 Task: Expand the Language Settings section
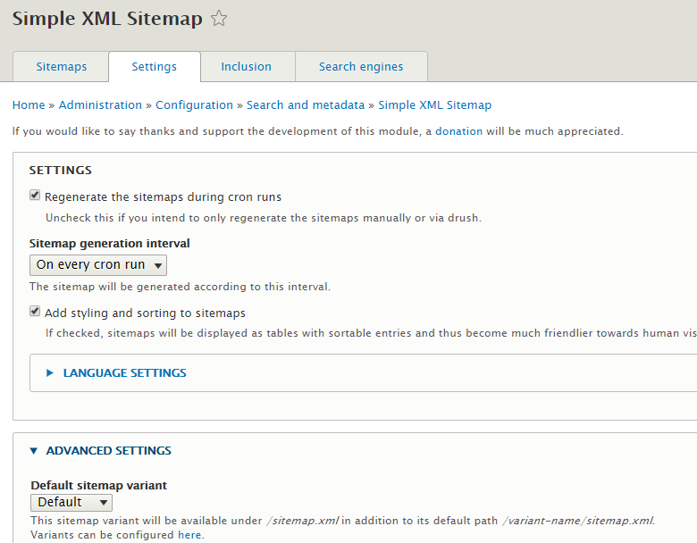(x=124, y=372)
